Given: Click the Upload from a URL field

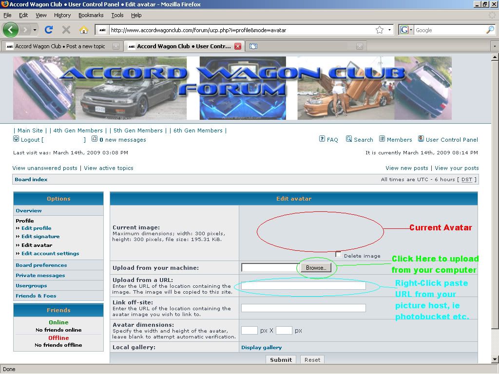Looking at the screenshot, I should pos(303,285).
